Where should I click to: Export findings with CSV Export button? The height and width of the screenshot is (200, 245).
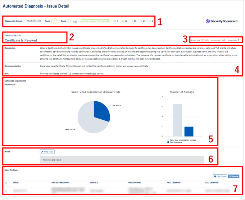(220, 177)
